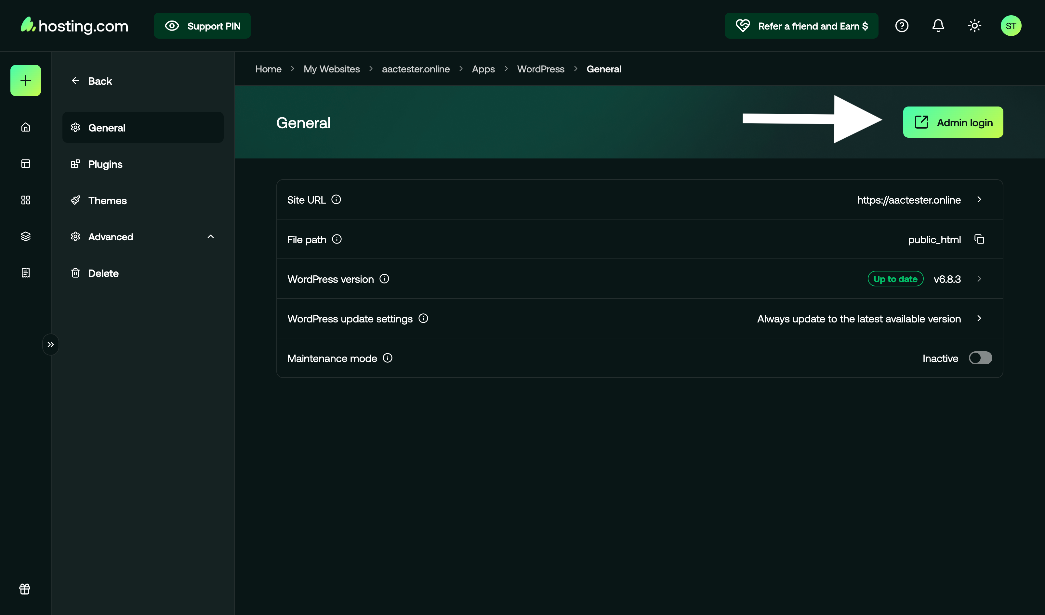Image resolution: width=1045 pixels, height=615 pixels.
Task: Click info icon next to Site URL
Action: tap(336, 199)
